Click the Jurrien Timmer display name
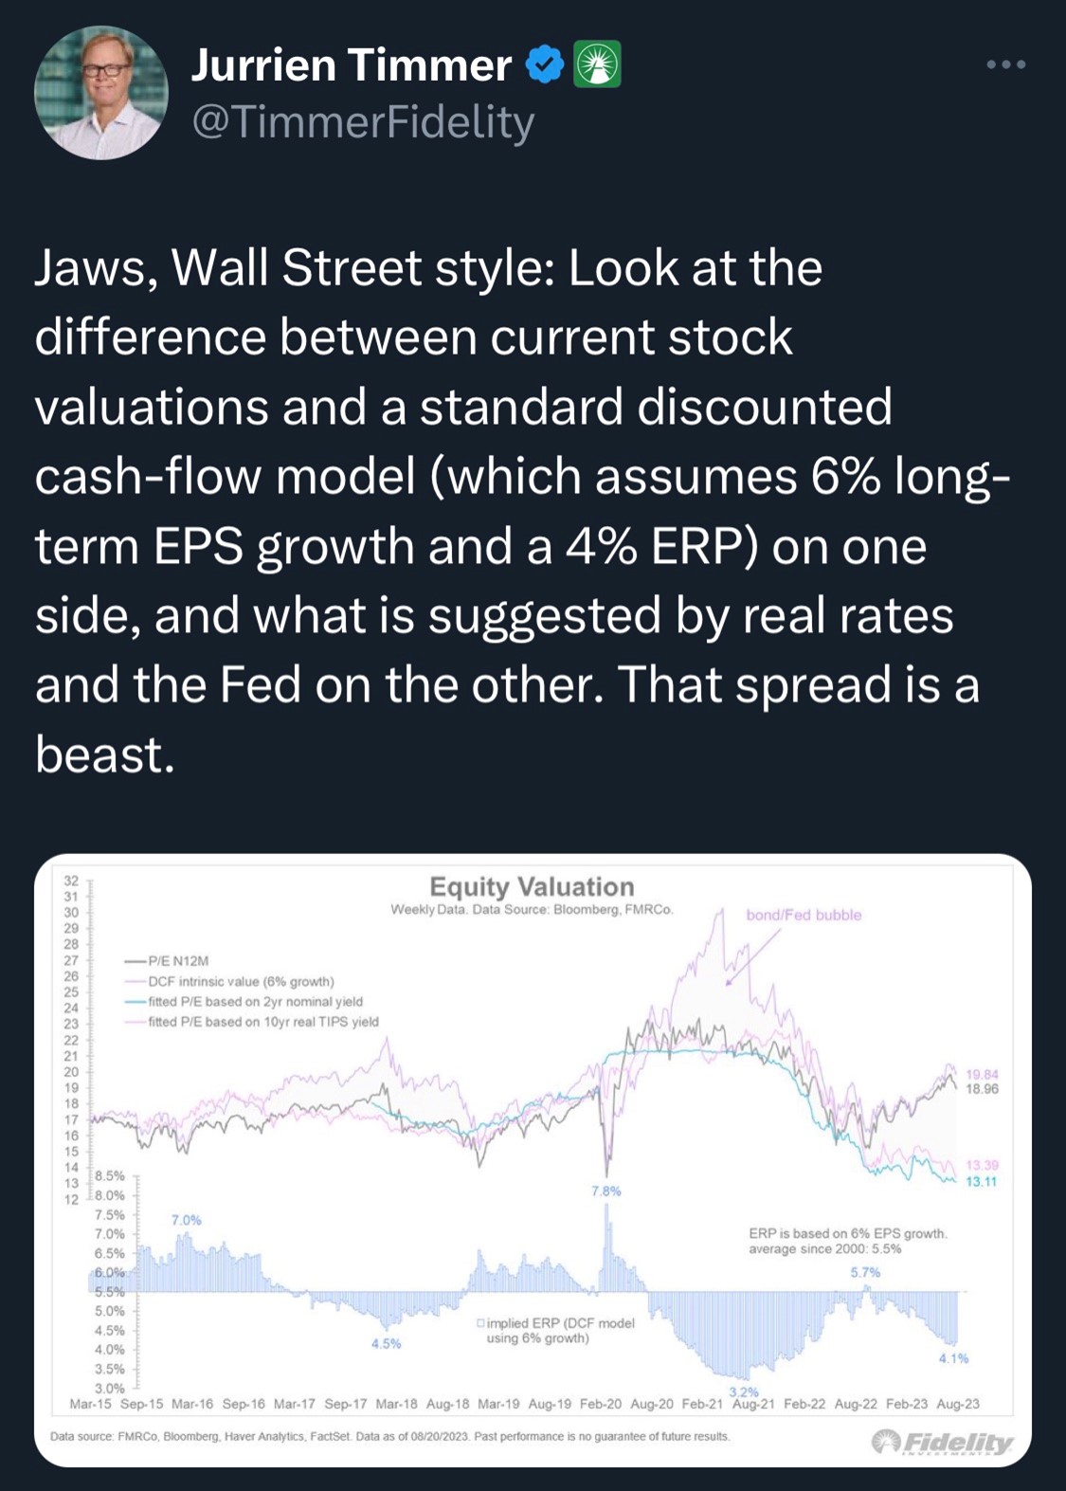This screenshot has height=1491, width=1066. [x=351, y=64]
